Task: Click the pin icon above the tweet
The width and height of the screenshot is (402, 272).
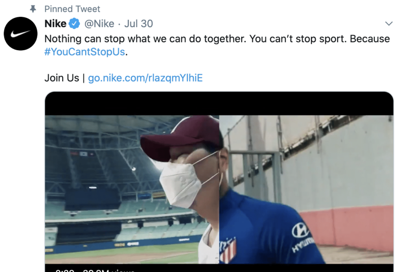Action: click(x=32, y=9)
